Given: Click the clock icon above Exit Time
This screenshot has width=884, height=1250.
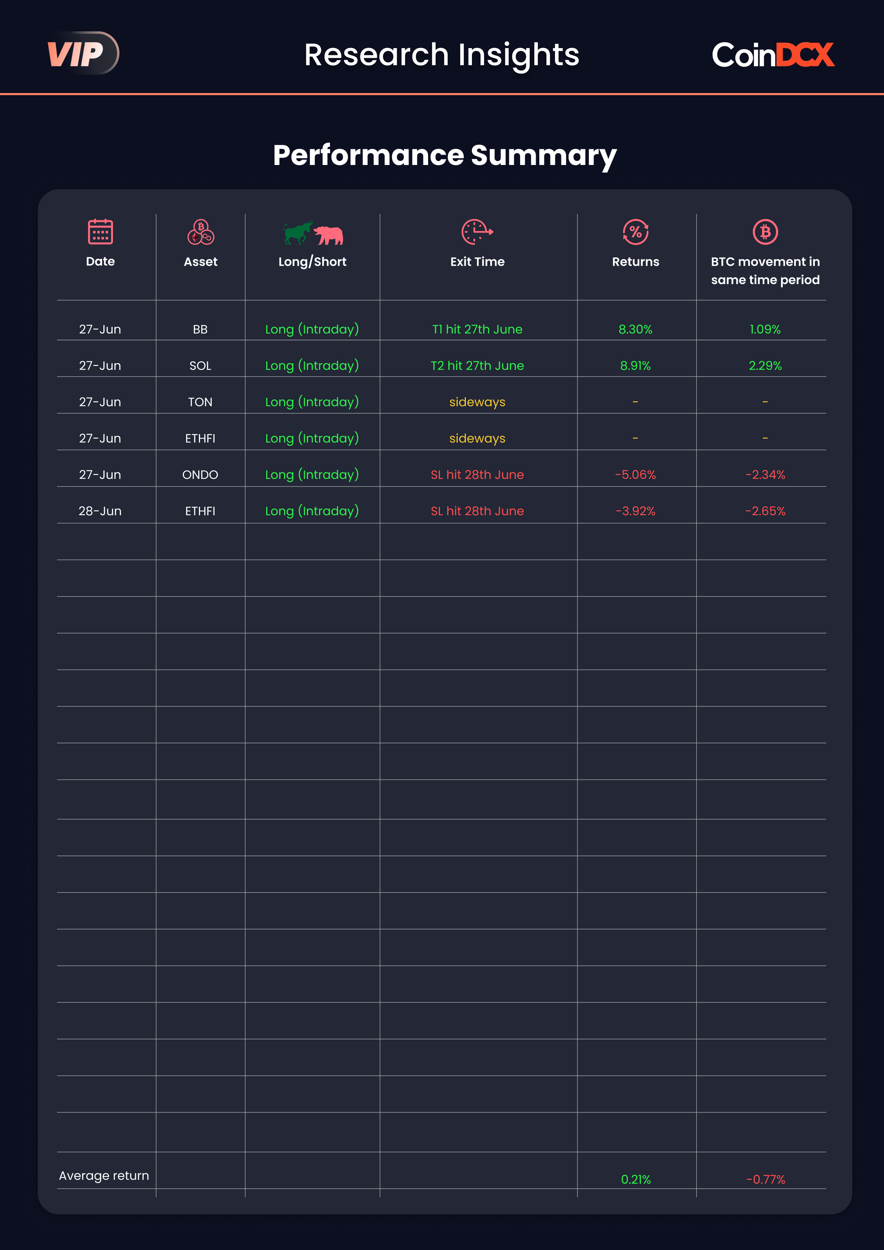Looking at the screenshot, I should tap(477, 232).
